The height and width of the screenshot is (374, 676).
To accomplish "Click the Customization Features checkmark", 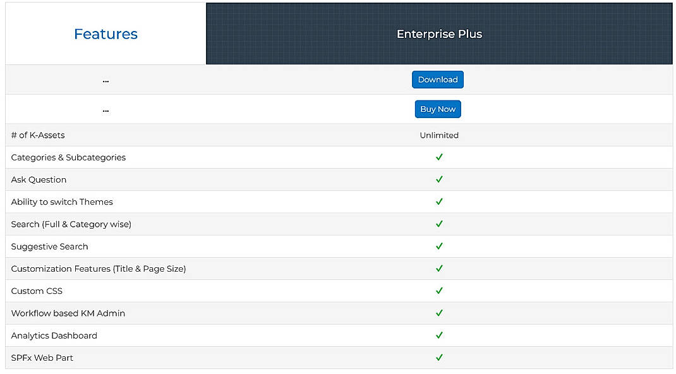I will tap(439, 268).
